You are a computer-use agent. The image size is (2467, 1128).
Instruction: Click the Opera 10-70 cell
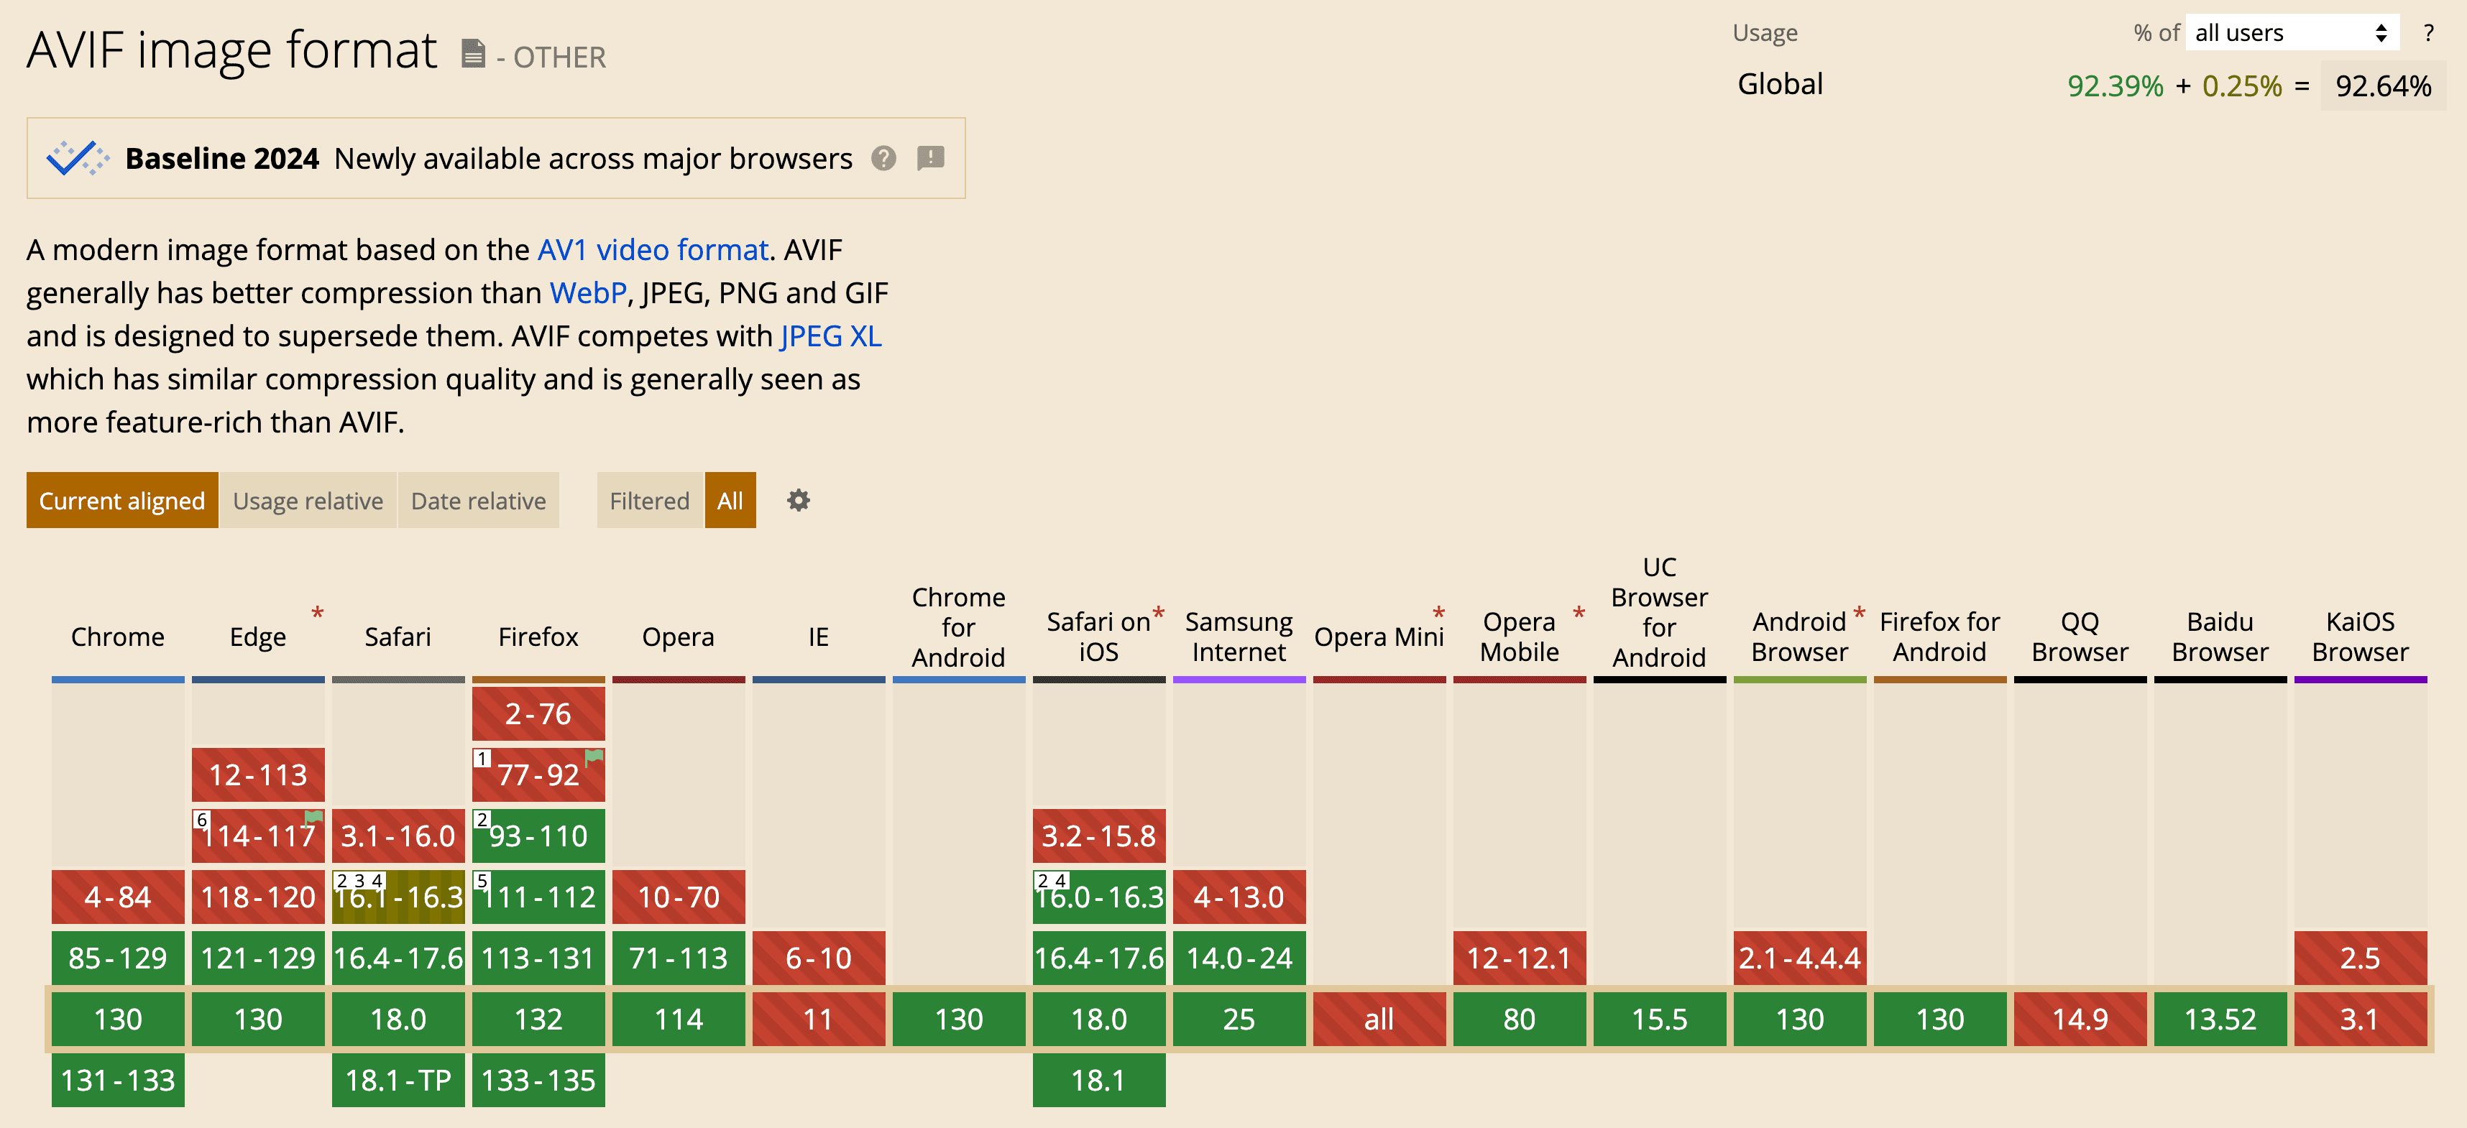point(678,897)
